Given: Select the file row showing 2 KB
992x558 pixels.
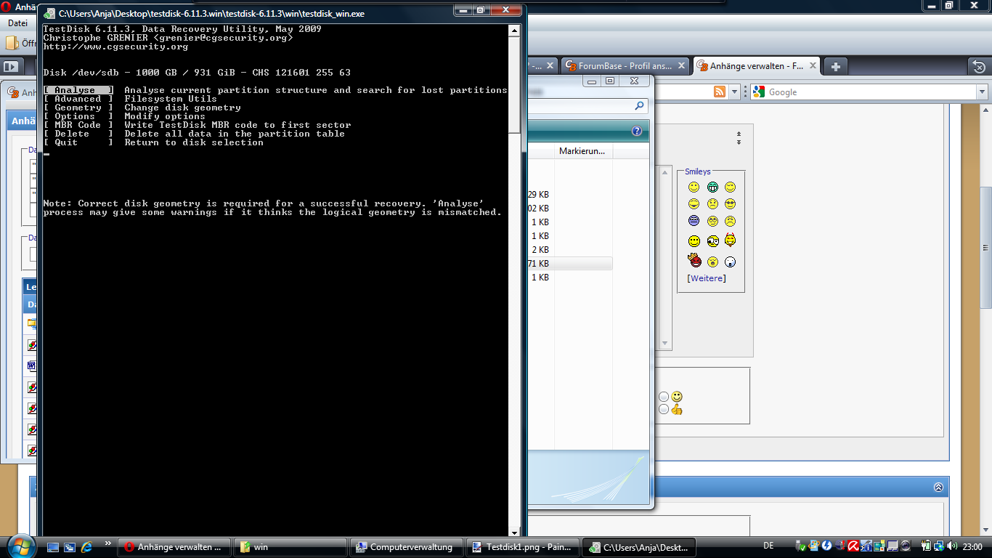Looking at the screenshot, I should pyautogui.click(x=570, y=250).
